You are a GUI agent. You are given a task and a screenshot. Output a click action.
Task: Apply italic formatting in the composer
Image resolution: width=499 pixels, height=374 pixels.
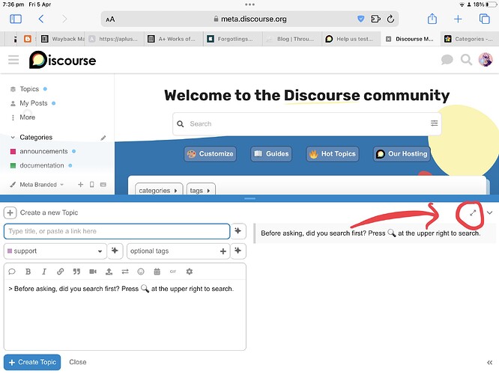pyautogui.click(x=44, y=272)
